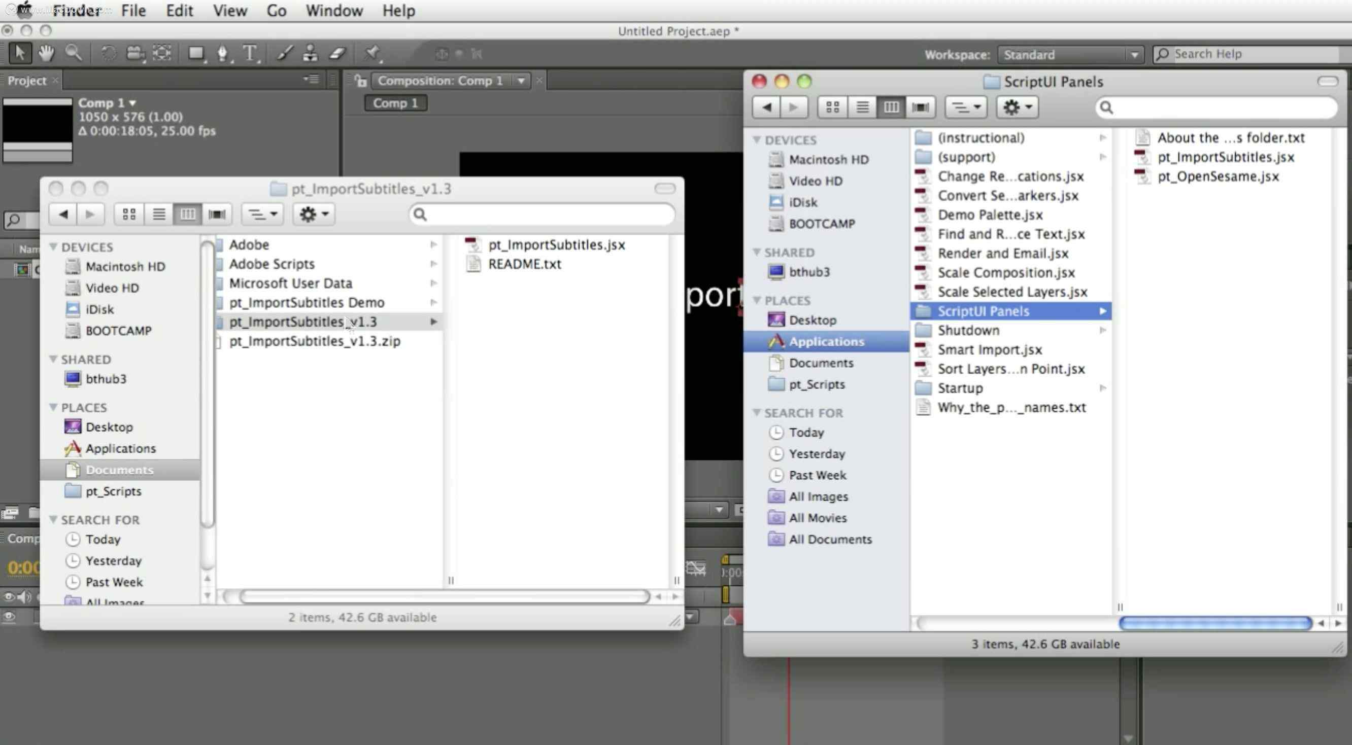Select the Comp 1 thumbnail in Project panel
The height and width of the screenshot is (745, 1352).
(37, 130)
